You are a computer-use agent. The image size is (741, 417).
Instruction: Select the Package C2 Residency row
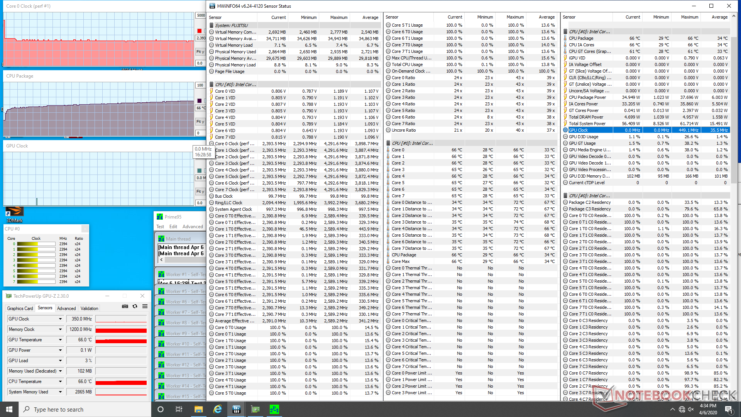[646, 202]
